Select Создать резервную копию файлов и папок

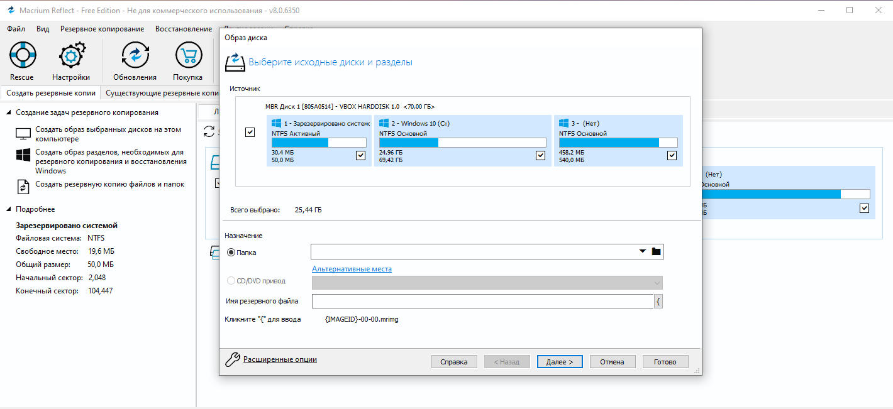(x=110, y=184)
